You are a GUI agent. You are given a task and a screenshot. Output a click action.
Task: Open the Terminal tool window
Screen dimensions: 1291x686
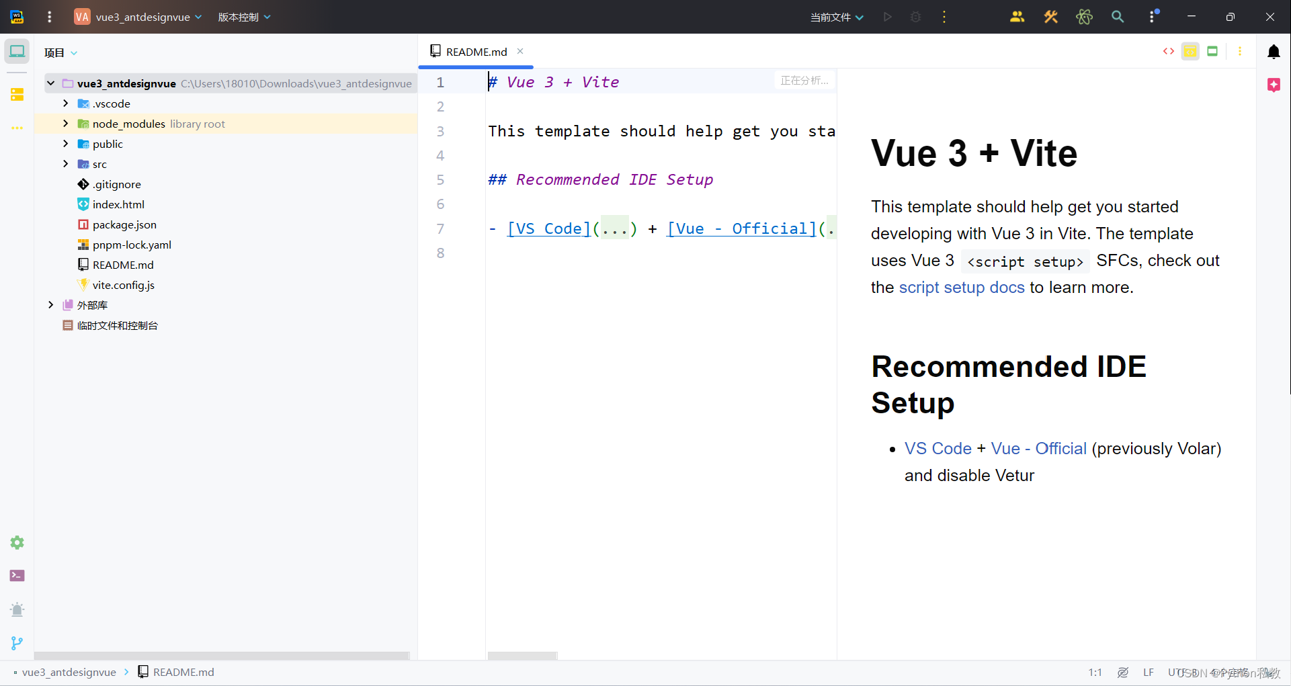tap(17, 576)
